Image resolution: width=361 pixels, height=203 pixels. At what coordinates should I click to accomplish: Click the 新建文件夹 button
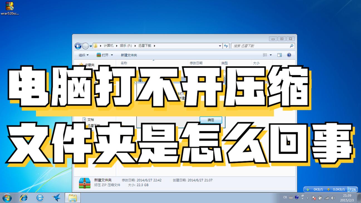129,55
